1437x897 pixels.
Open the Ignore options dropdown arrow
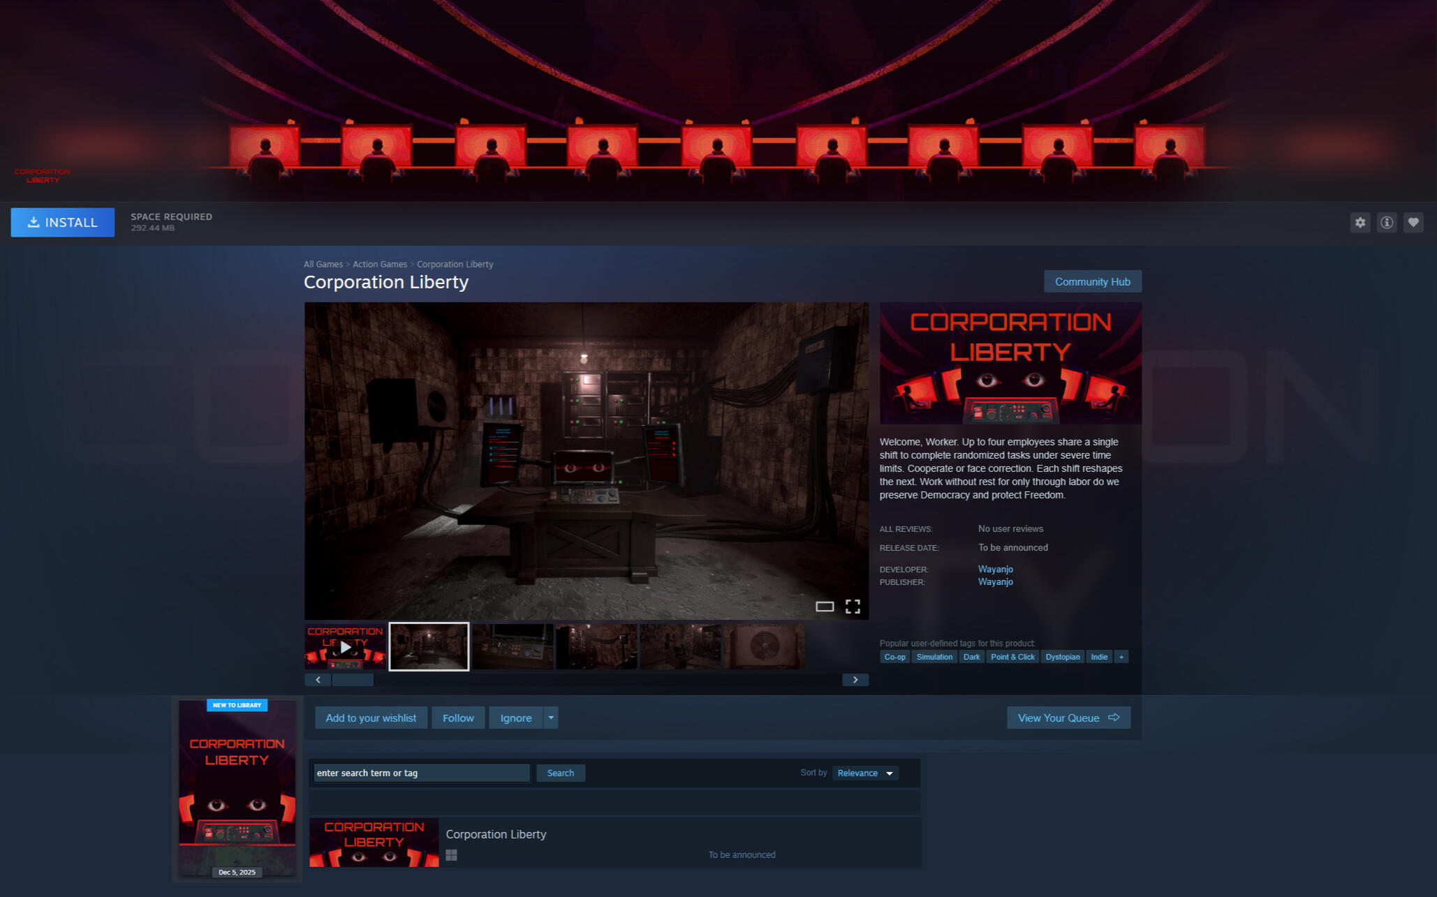pyautogui.click(x=551, y=718)
